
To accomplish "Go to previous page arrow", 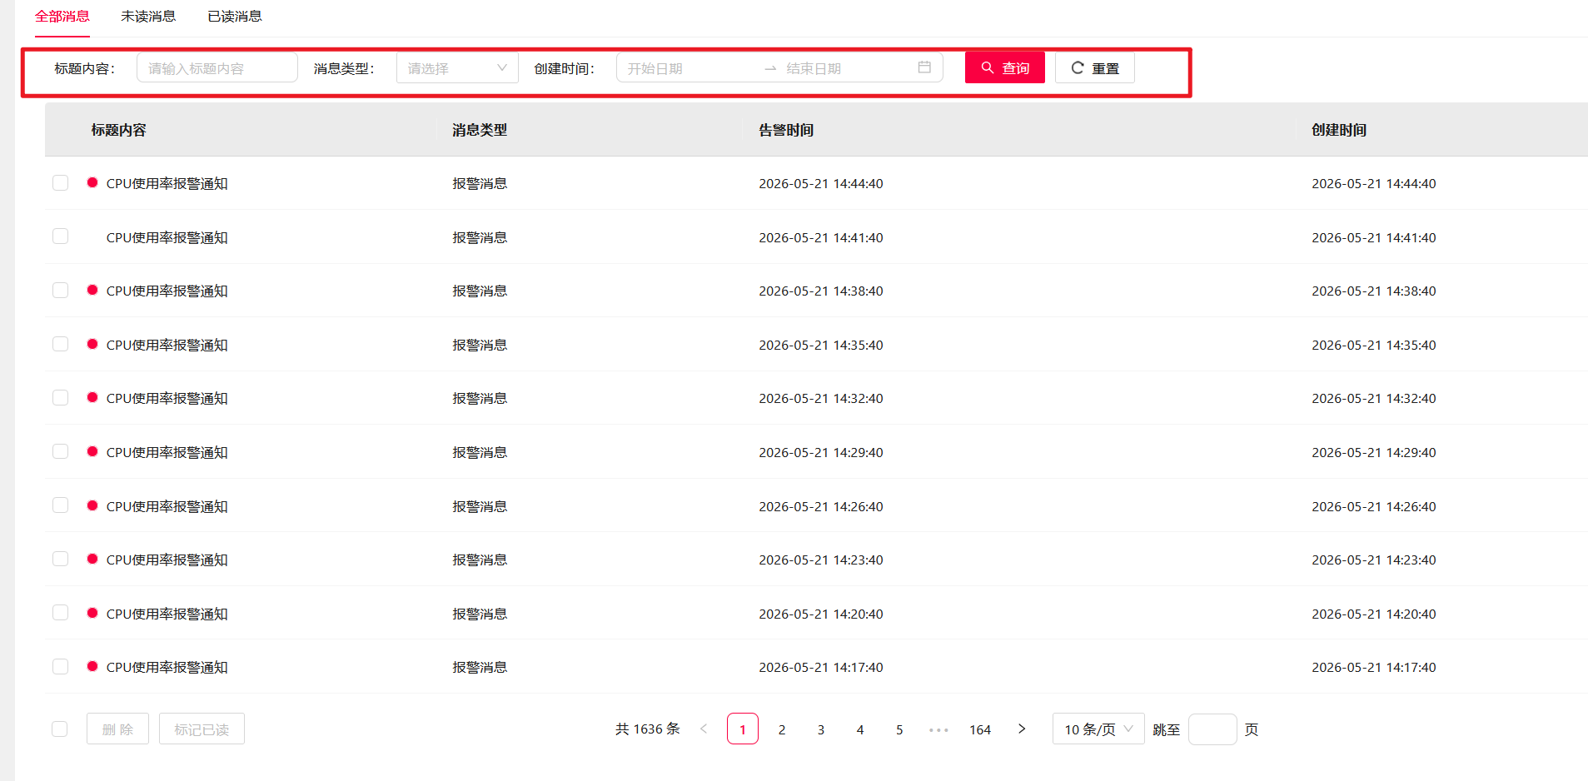I will 704,729.
